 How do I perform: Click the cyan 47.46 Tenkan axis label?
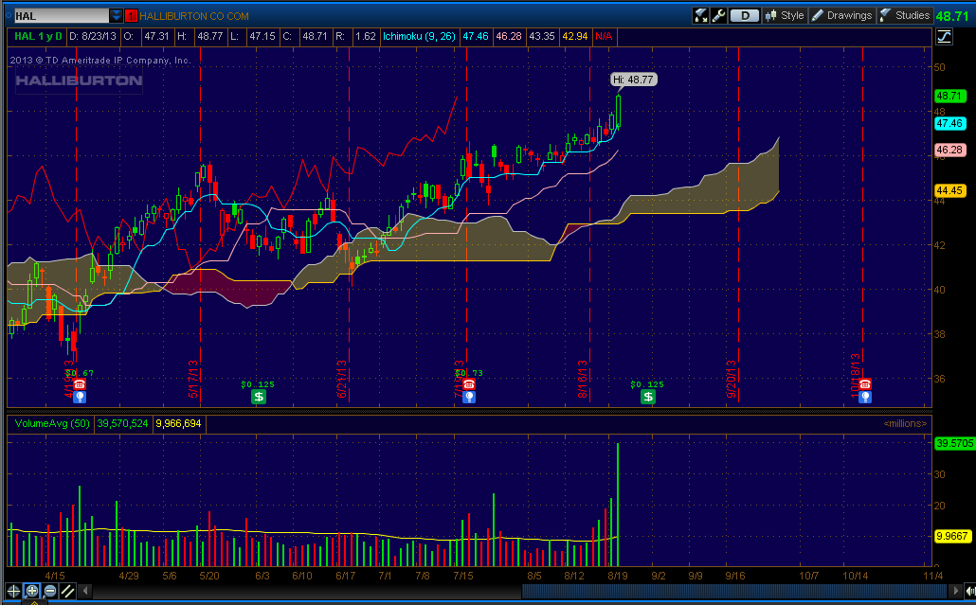tap(949, 123)
